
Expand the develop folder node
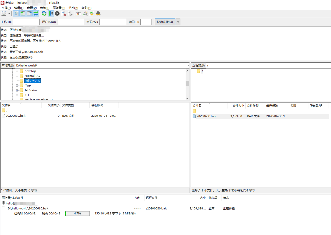(x=17, y=71)
